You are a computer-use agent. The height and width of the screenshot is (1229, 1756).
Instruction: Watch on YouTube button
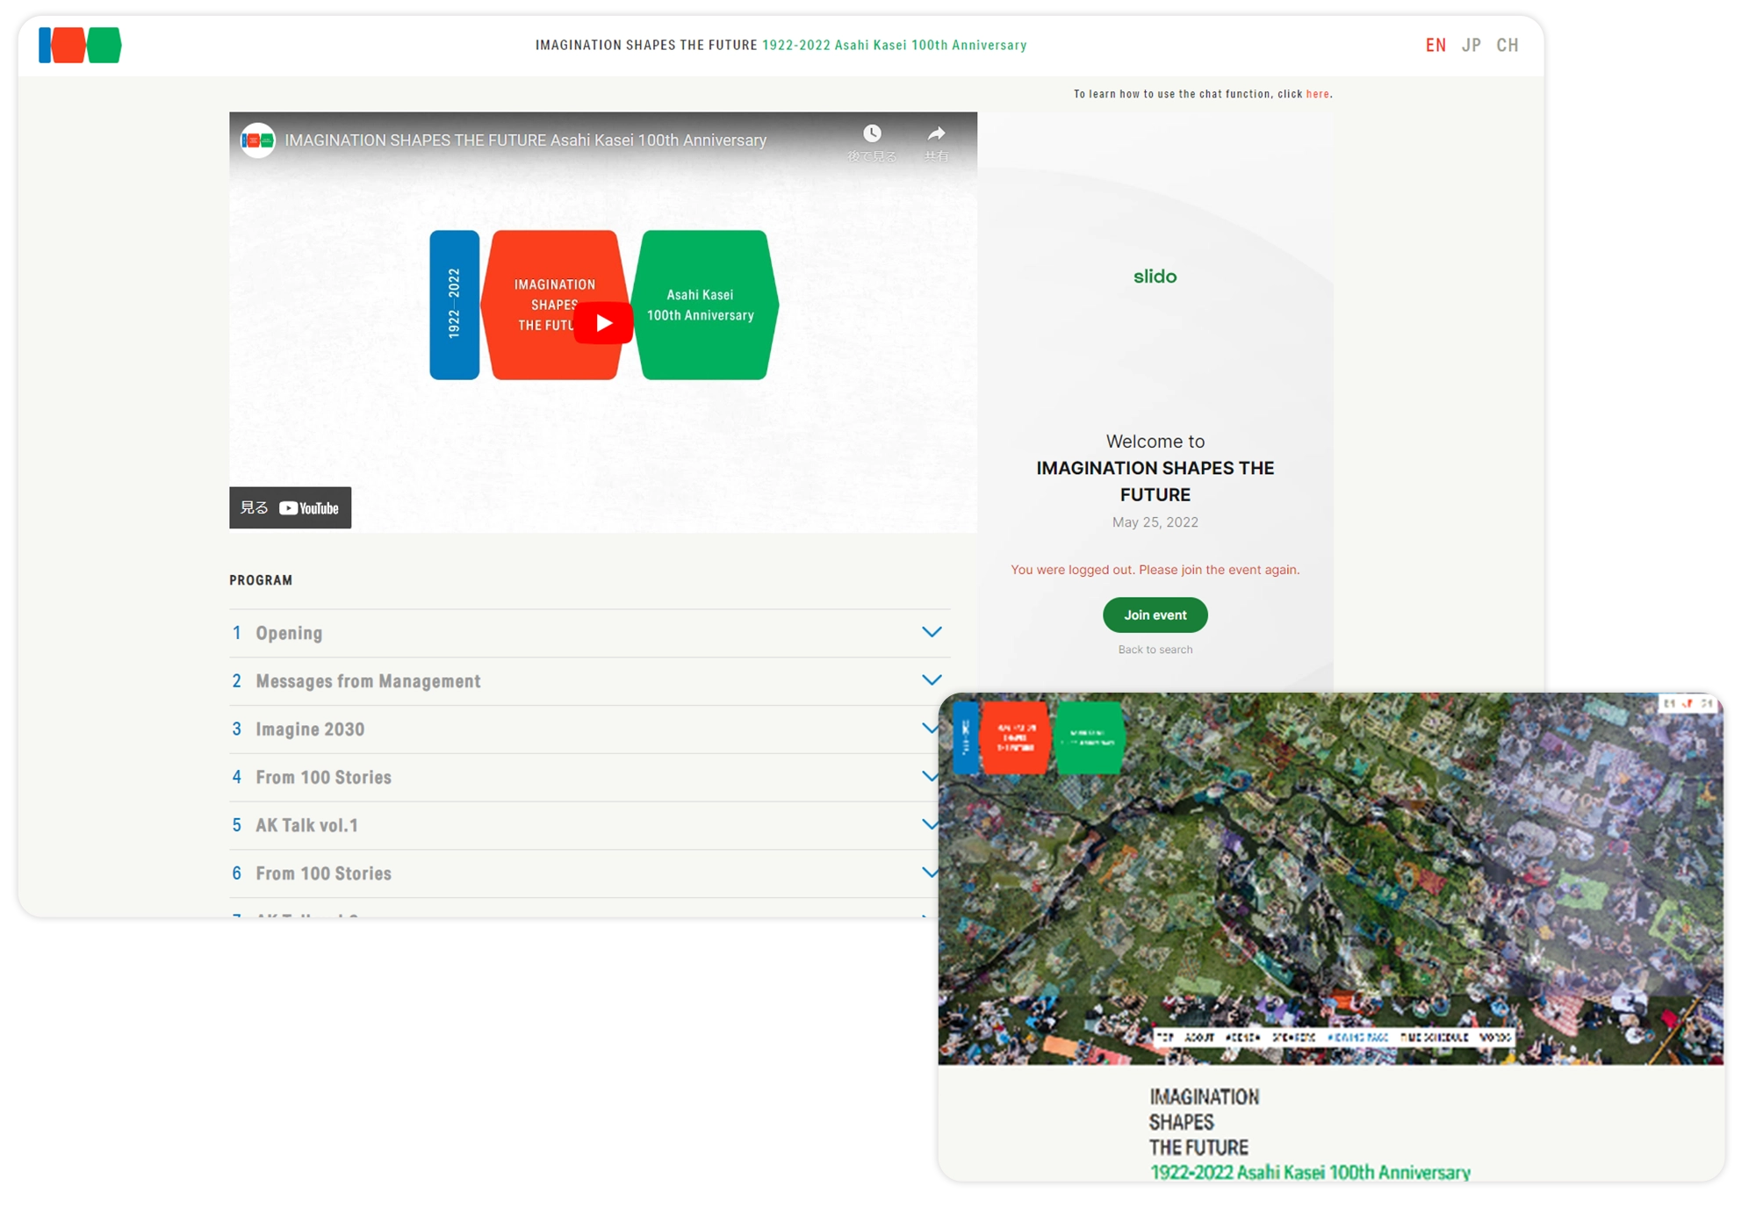[291, 507]
